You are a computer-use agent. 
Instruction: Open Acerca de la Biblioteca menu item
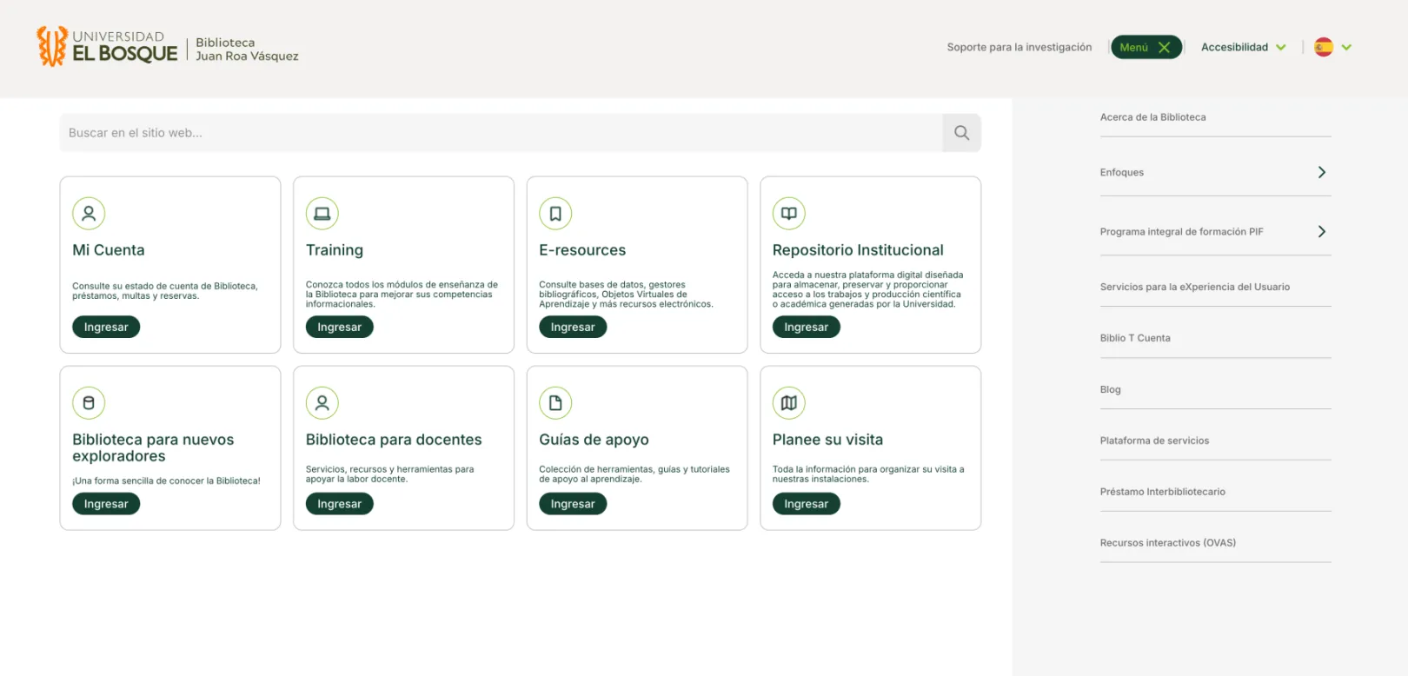pyautogui.click(x=1152, y=117)
